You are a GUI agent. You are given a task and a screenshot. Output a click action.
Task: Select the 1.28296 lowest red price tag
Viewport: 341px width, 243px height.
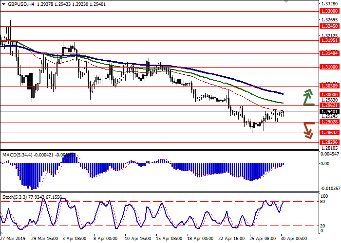[327, 142]
